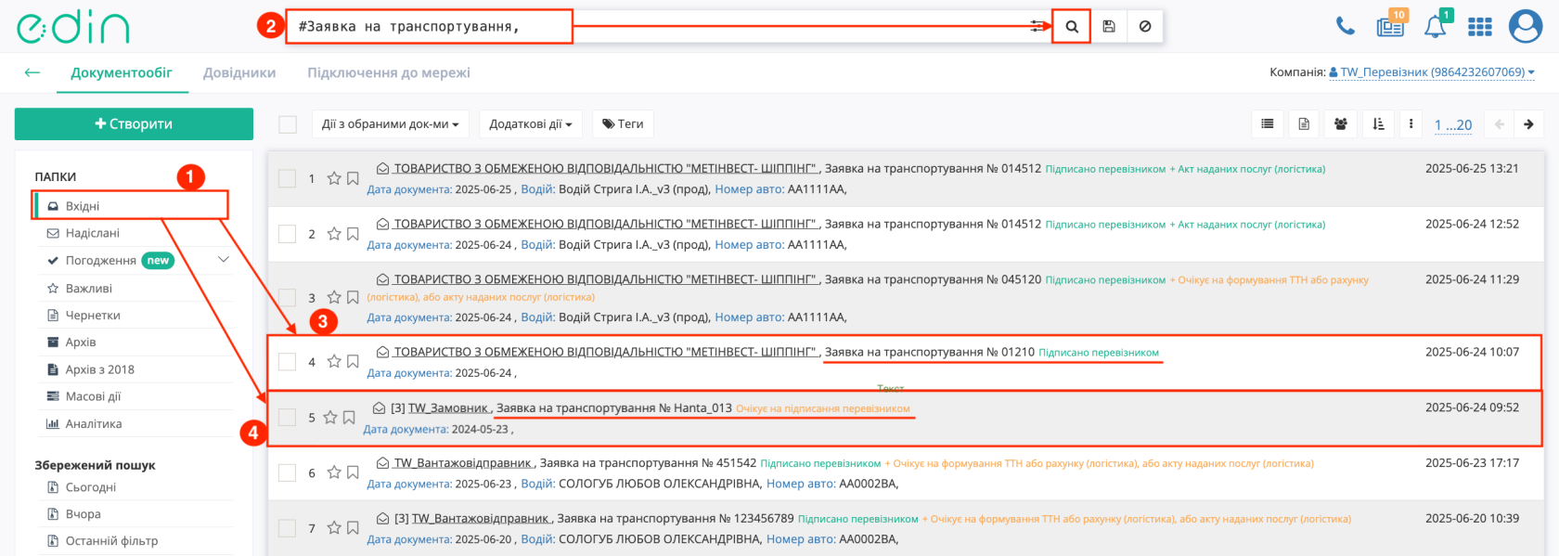Click the search magnifier icon
Image resolution: width=1559 pixels, height=556 pixels.
(1071, 27)
